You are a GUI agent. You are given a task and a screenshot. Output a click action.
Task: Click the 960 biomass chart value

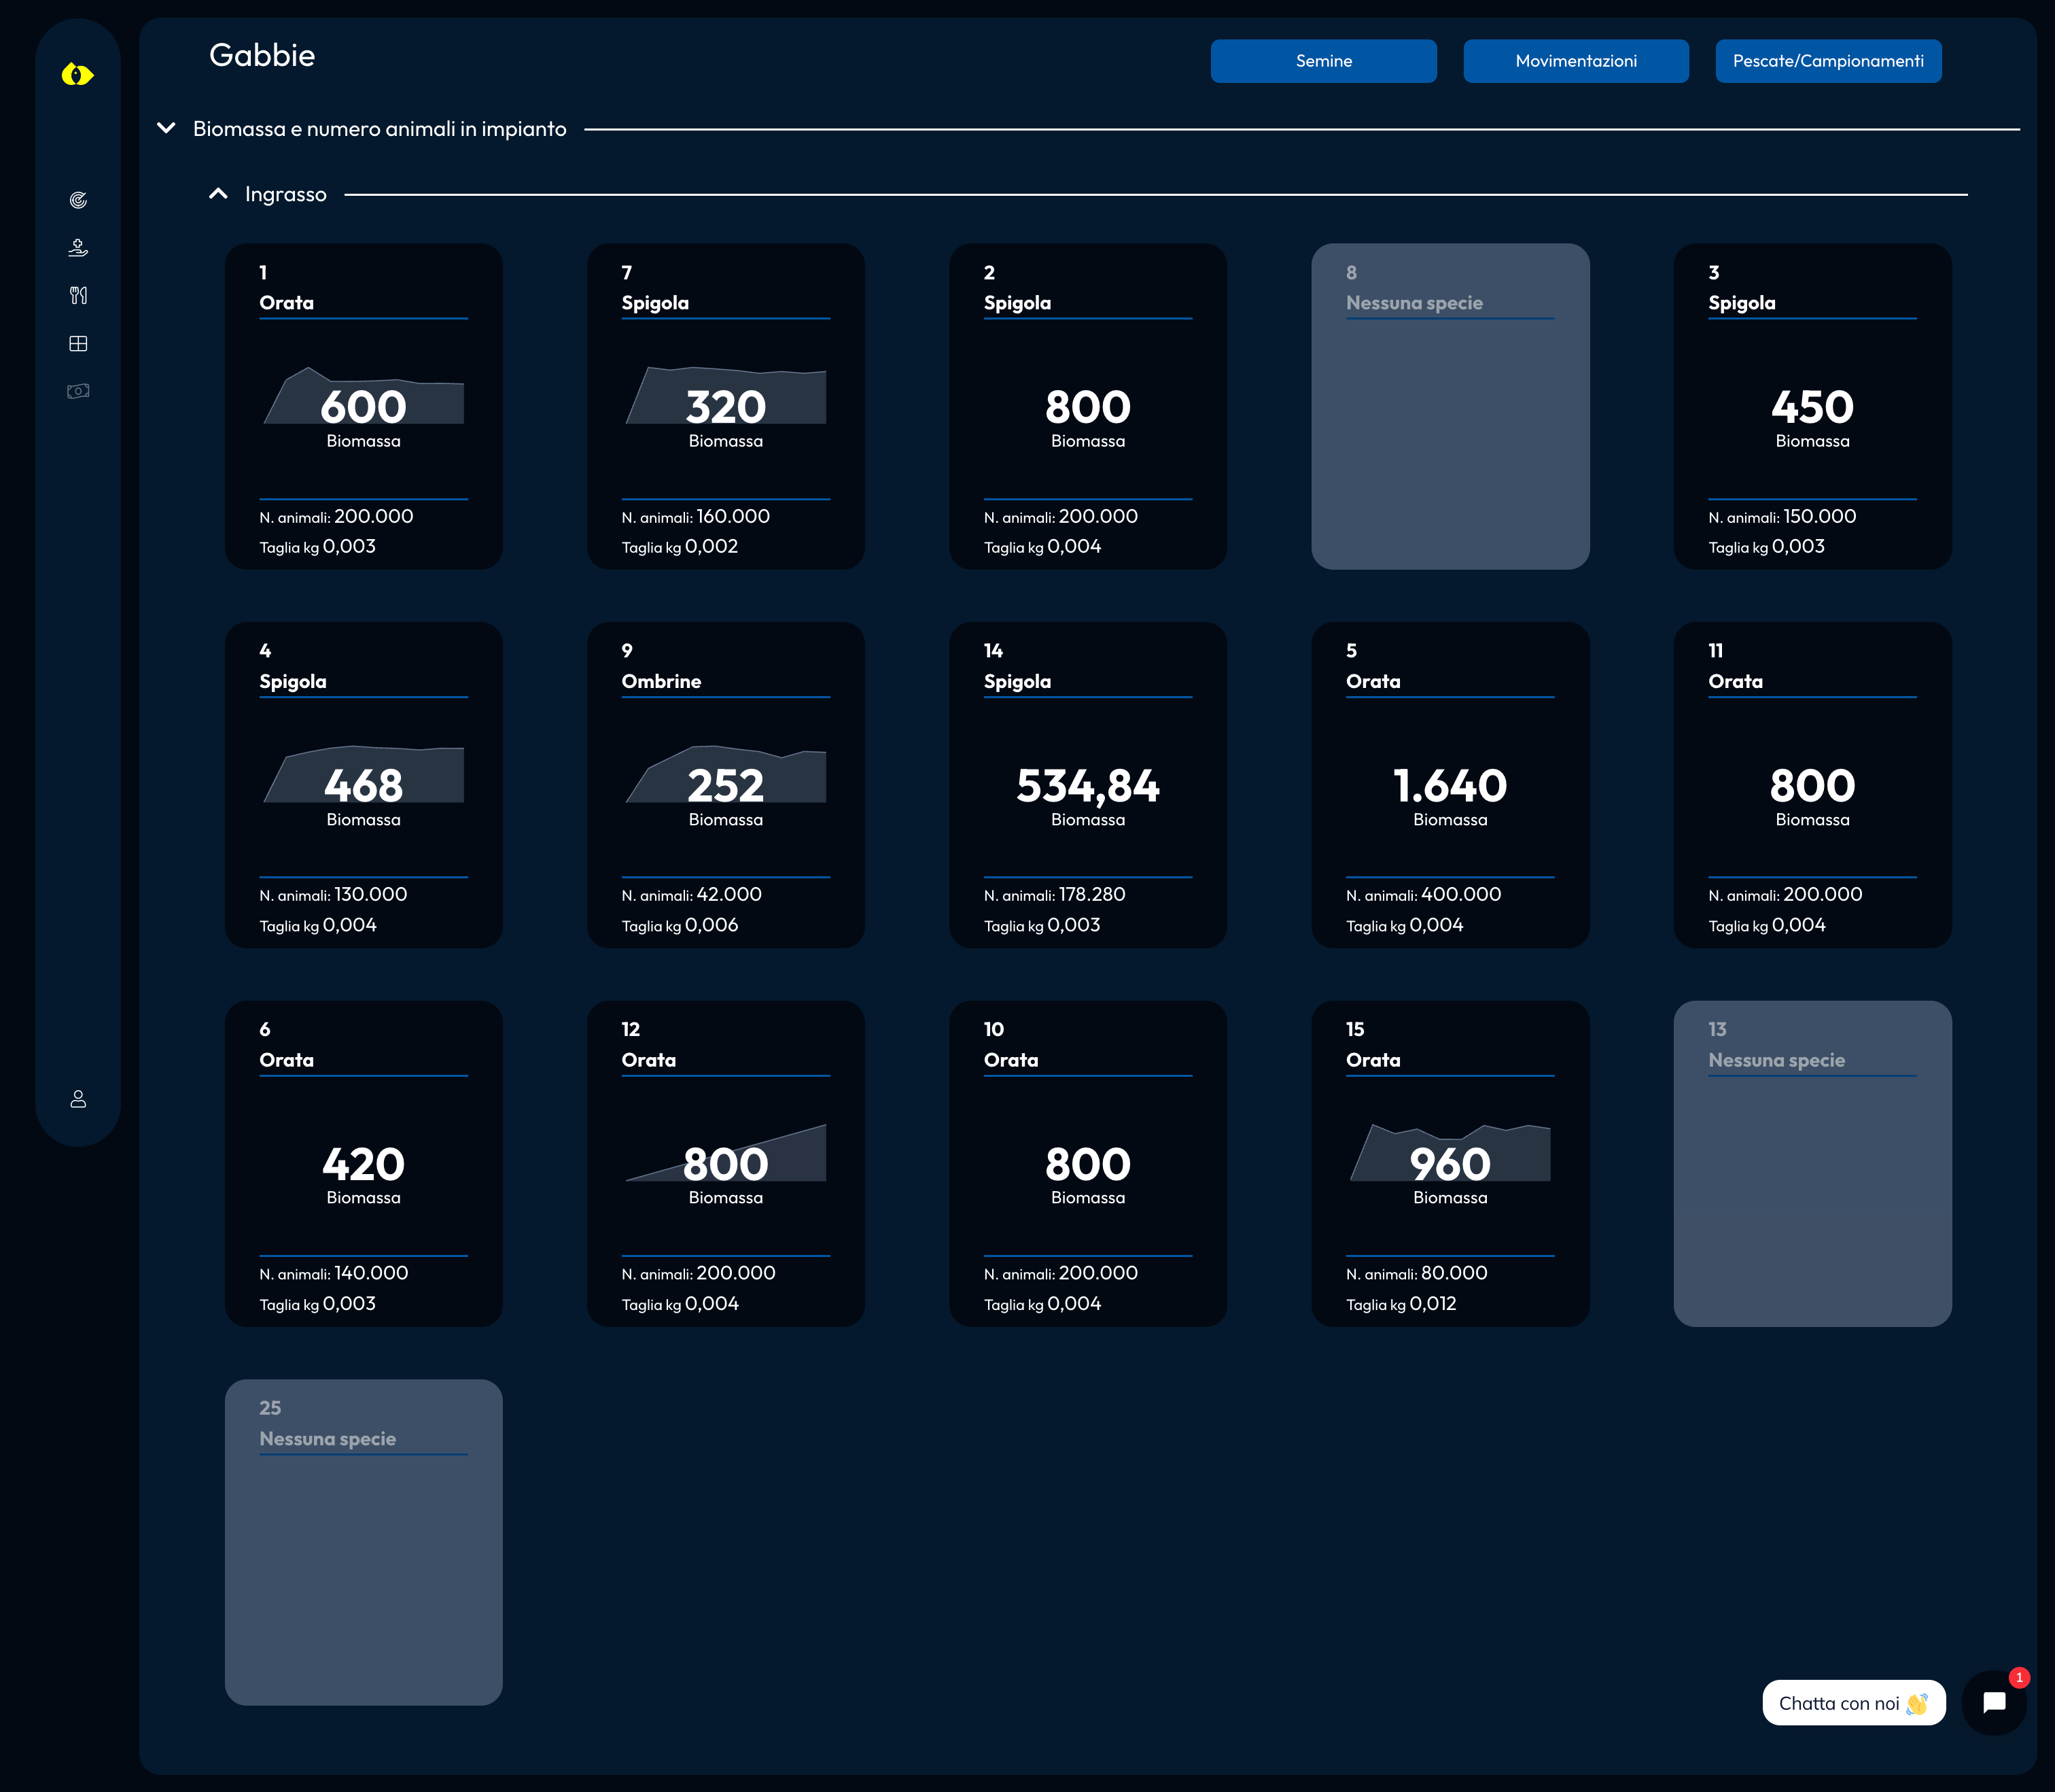(1450, 1165)
